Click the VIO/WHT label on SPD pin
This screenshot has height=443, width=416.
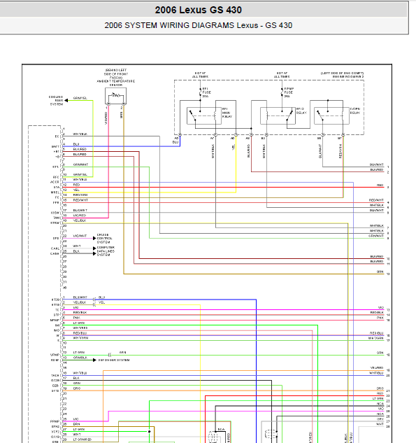pyautogui.click(x=80, y=236)
